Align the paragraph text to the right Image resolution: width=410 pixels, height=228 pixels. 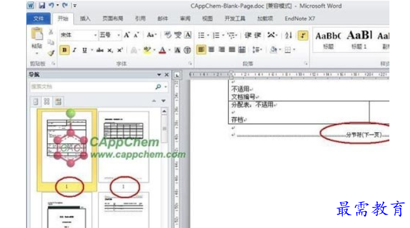[x=222, y=50]
